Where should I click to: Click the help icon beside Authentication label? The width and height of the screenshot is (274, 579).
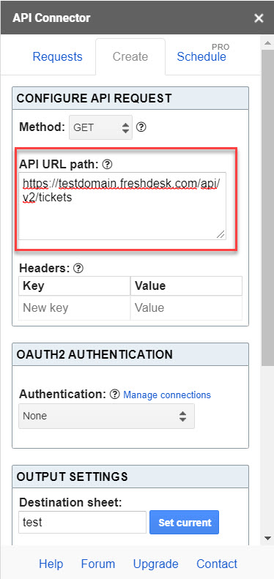coord(115,395)
